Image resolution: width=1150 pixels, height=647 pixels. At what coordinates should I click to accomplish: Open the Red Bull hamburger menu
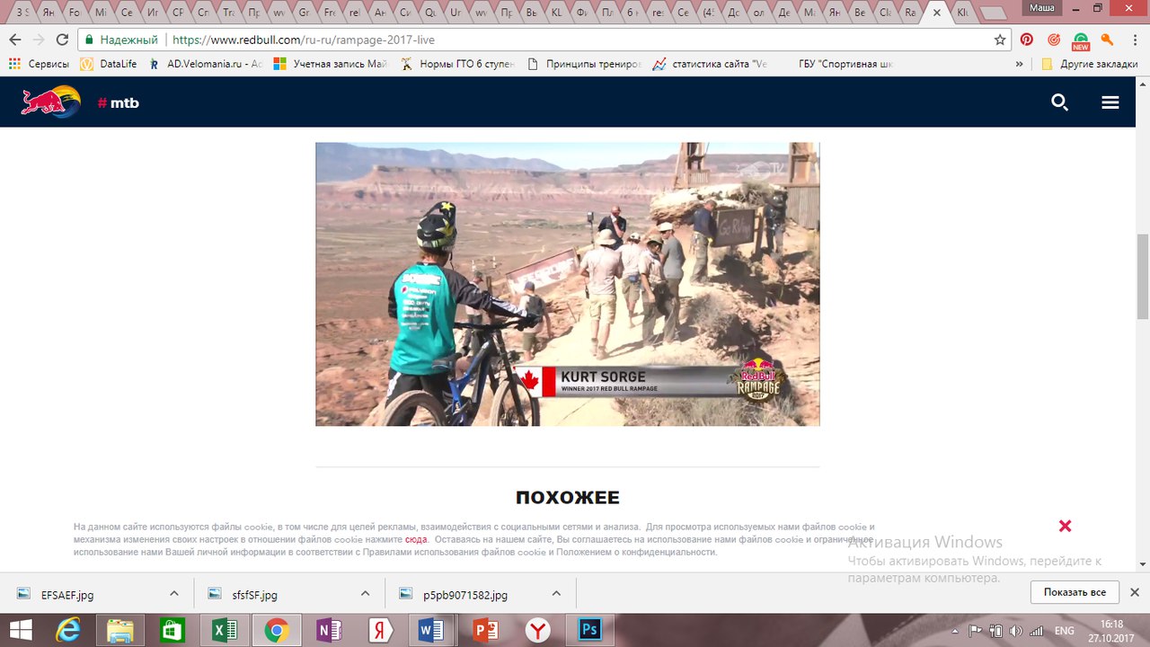(1110, 102)
